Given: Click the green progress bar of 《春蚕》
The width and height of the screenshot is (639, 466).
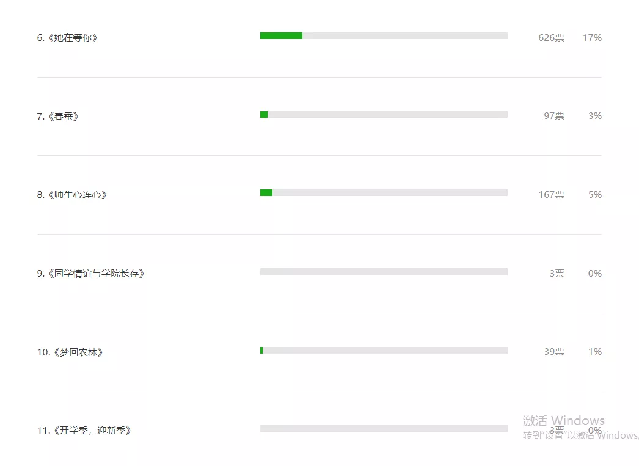Looking at the screenshot, I should (264, 115).
